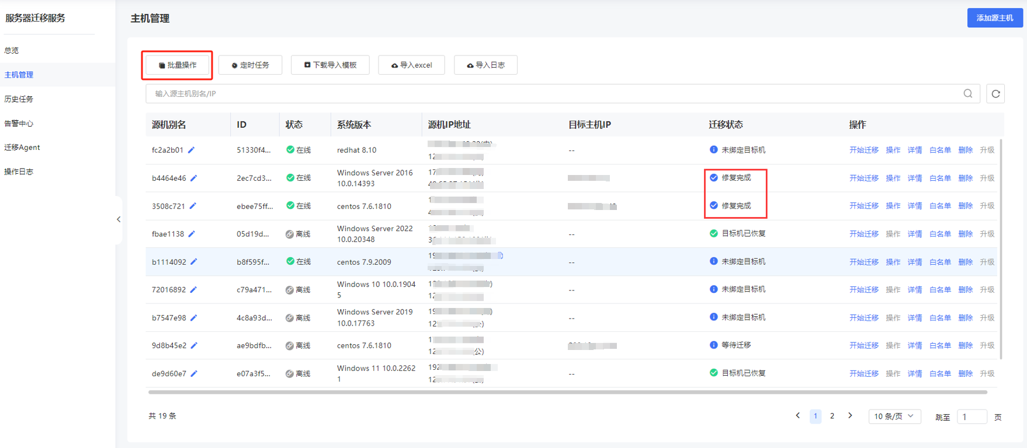Open 告警中心 in sidebar
This screenshot has width=1027, height=448.
click(x=19, y=123)
